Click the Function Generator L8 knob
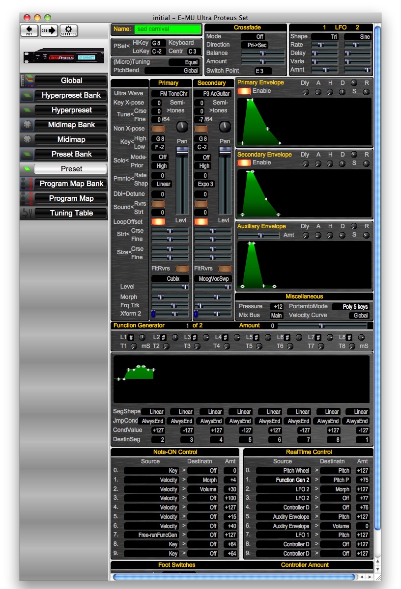The image size is (401, 589). (362, 337)
